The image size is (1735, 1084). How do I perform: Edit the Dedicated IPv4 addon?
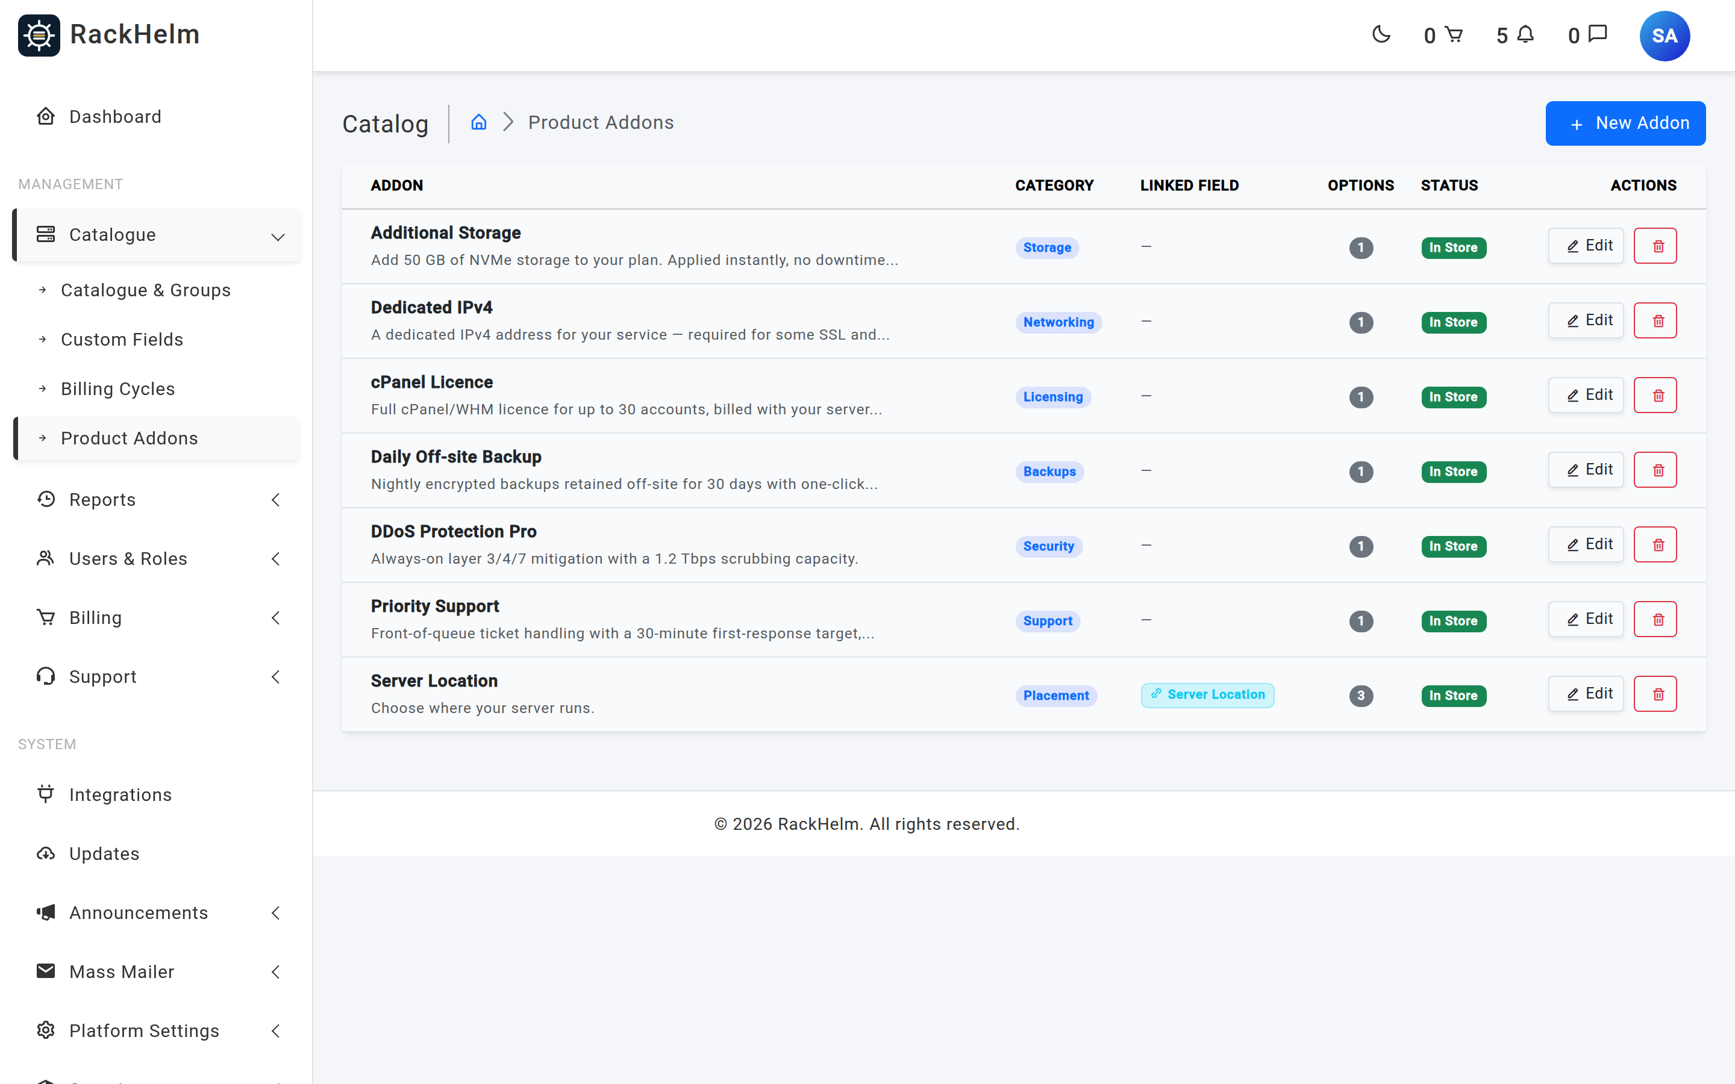click(x=1586, y=320)
